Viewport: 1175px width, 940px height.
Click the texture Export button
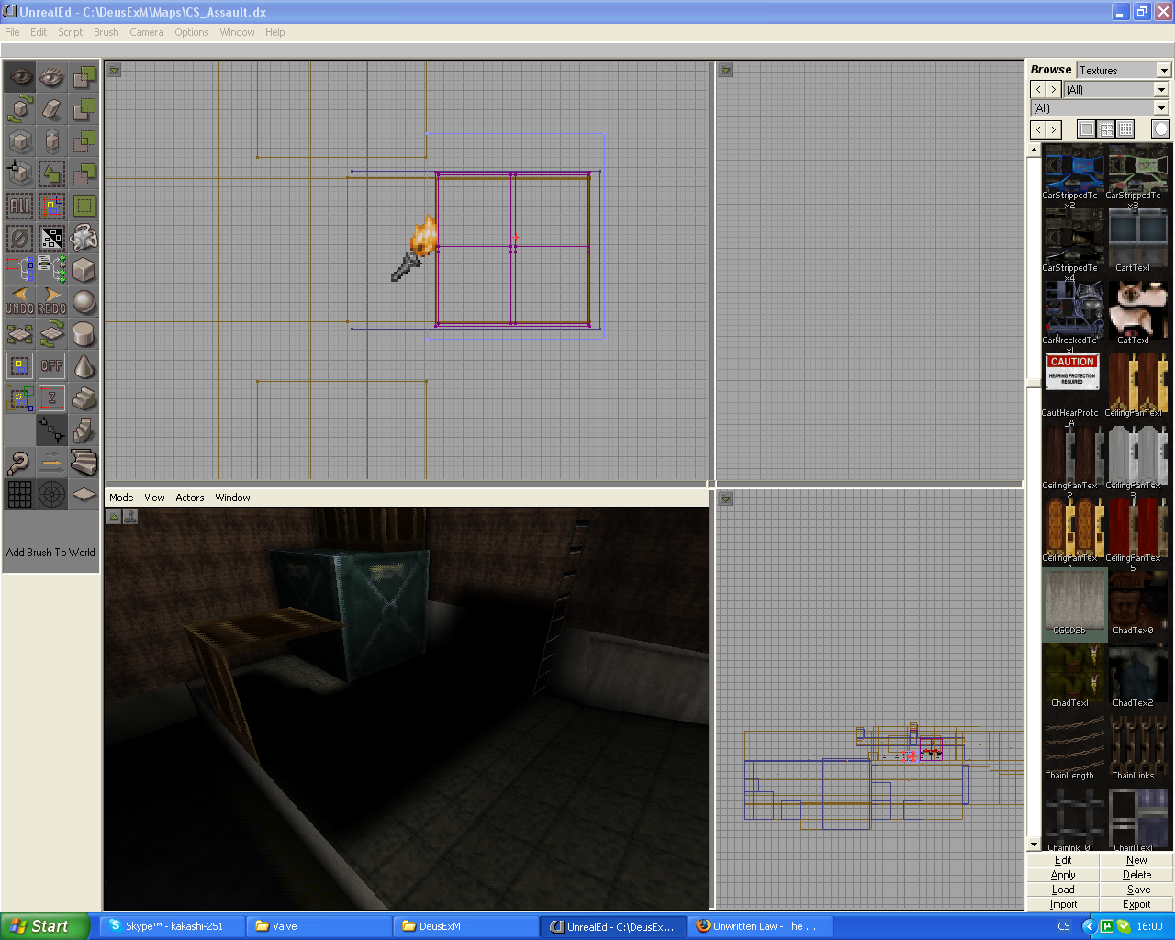coord(1136,904)
